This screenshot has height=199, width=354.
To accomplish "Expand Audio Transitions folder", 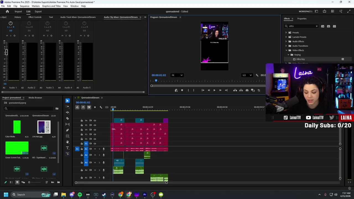I will [x=286, y=46].
